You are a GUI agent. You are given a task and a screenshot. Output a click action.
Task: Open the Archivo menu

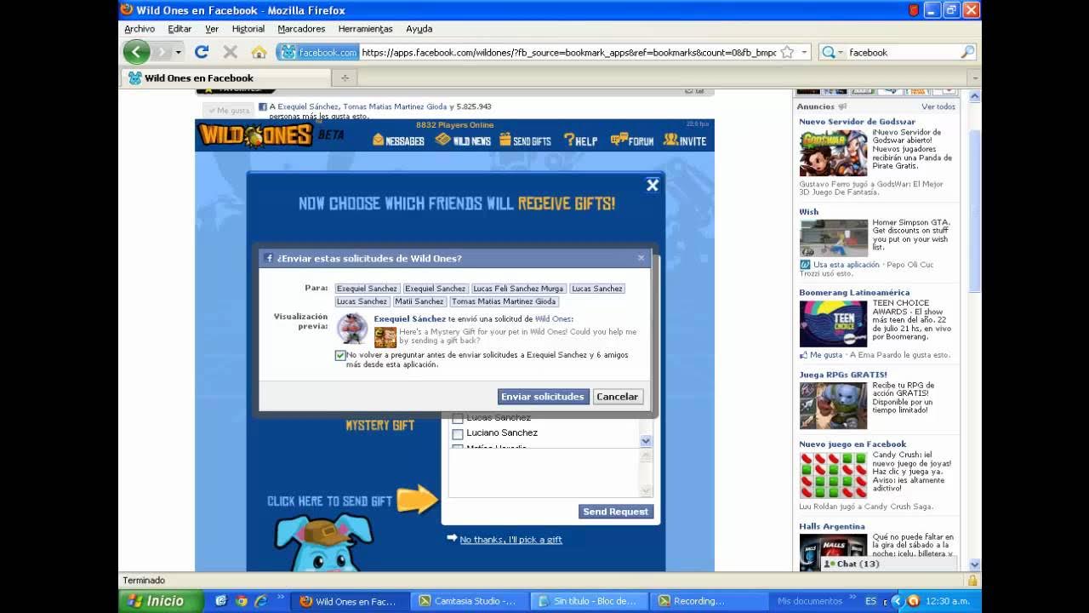point(140,29)
